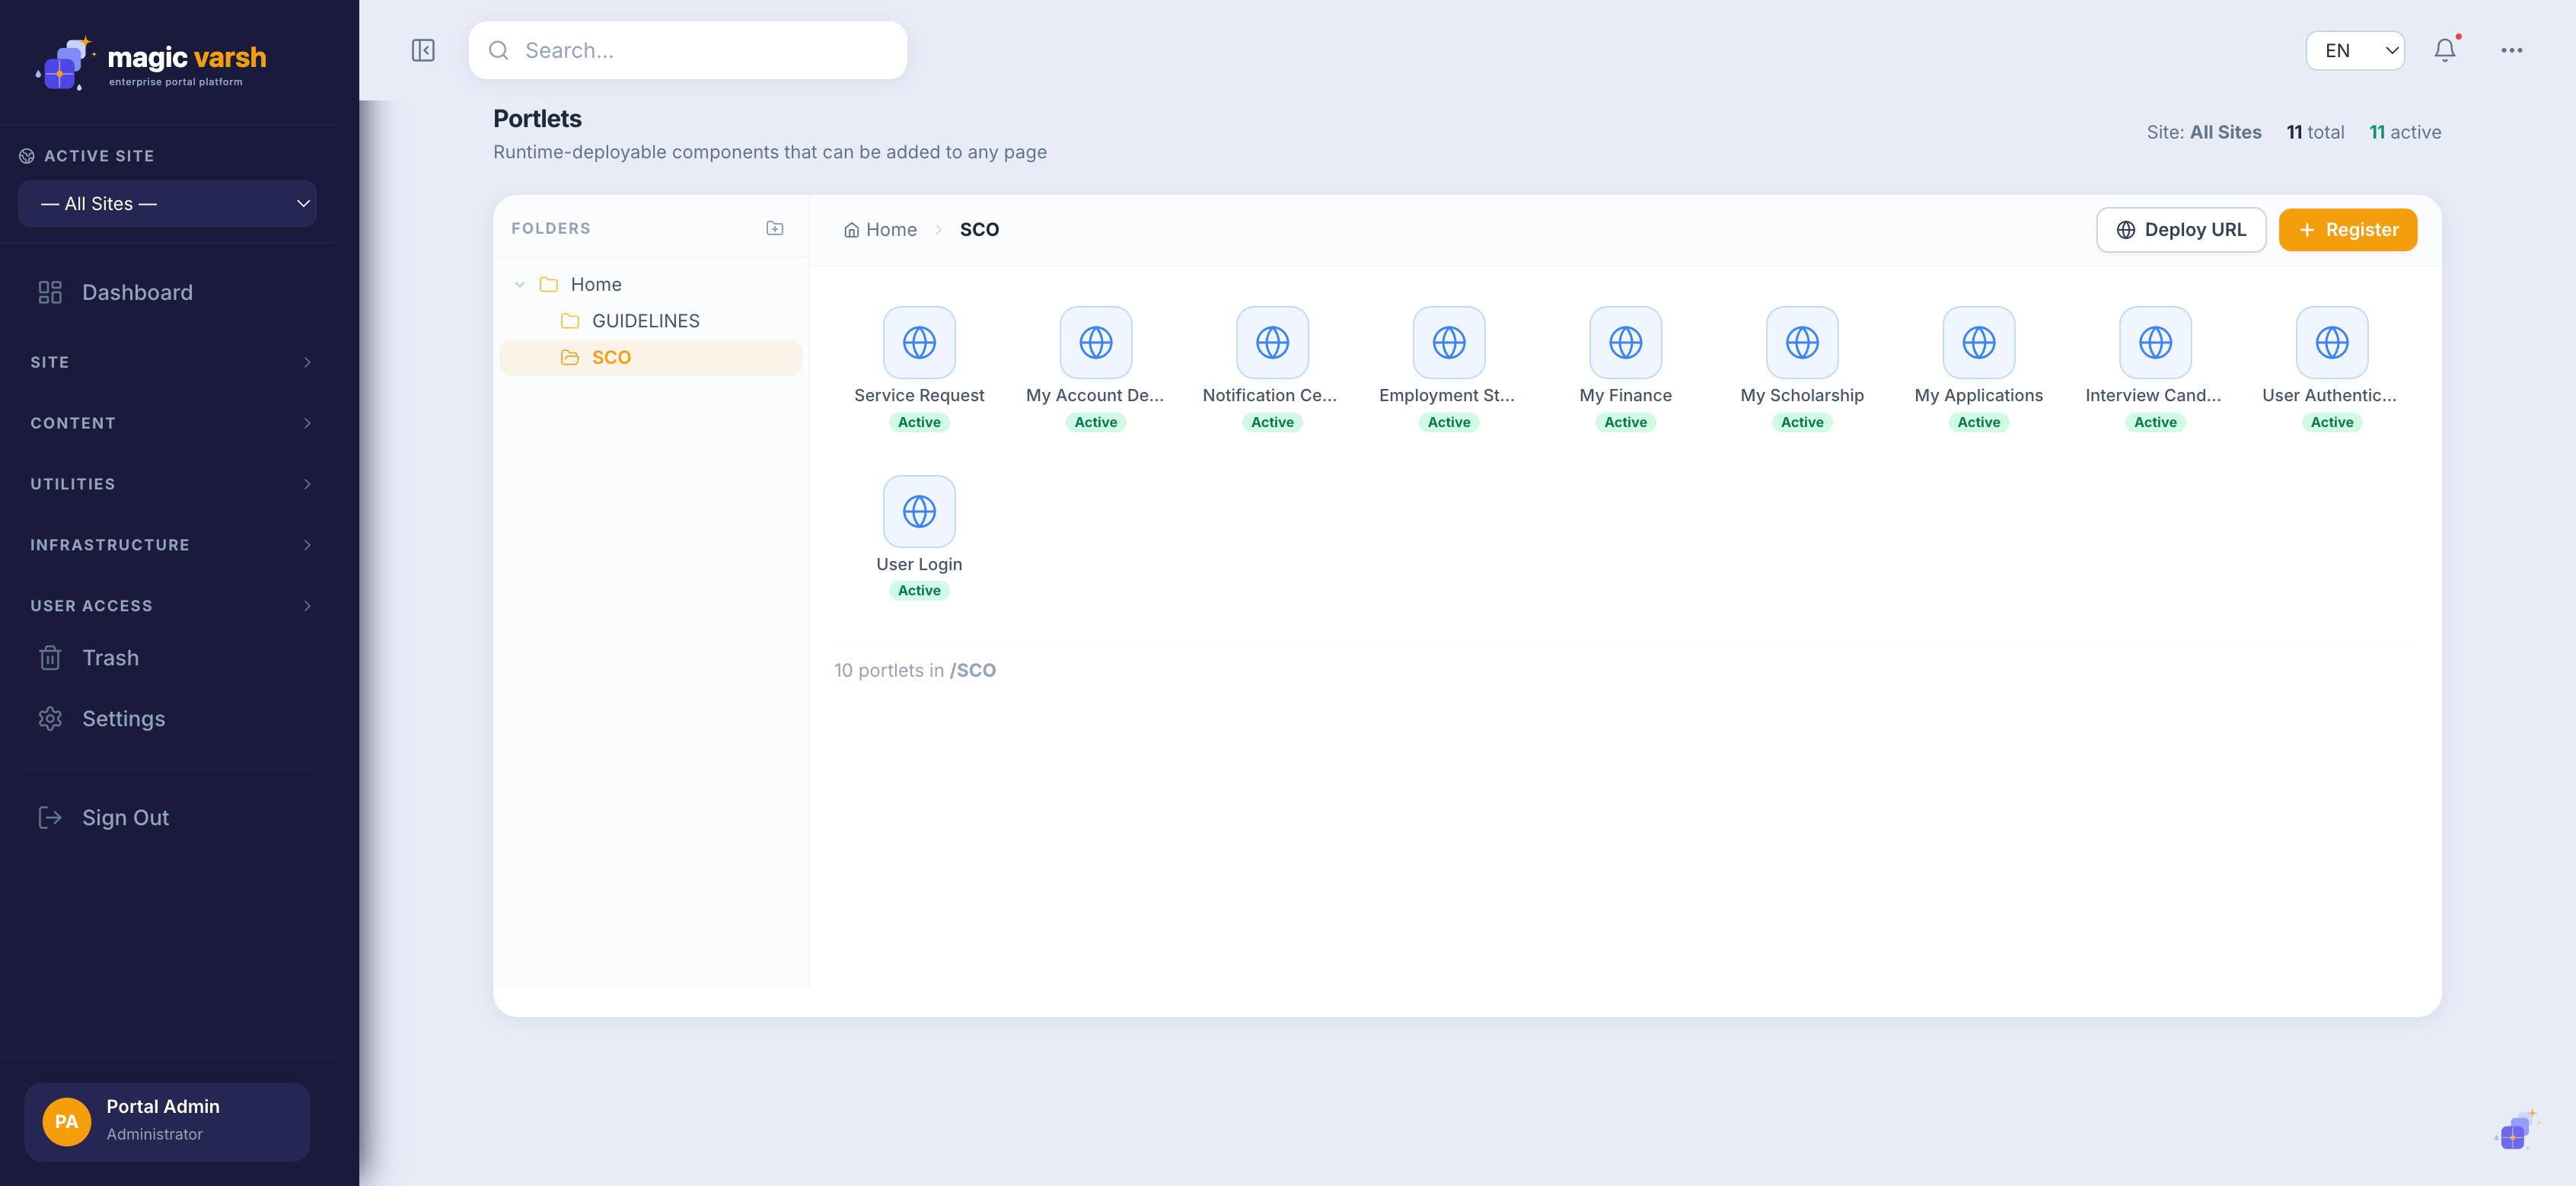
Task: Click the '11 active' count
Action: click(x=2405, y=132)
